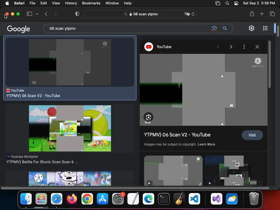Open the sidebar tab group dropdown arrow
Screen dimensions: 280x210
click(x=37, y=14)
